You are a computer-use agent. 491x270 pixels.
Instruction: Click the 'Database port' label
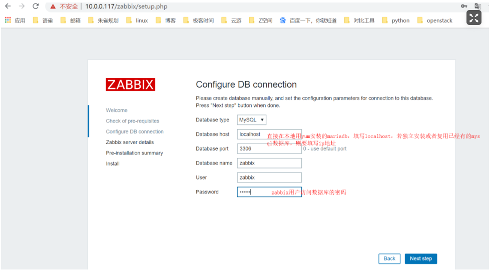point(212,148)
